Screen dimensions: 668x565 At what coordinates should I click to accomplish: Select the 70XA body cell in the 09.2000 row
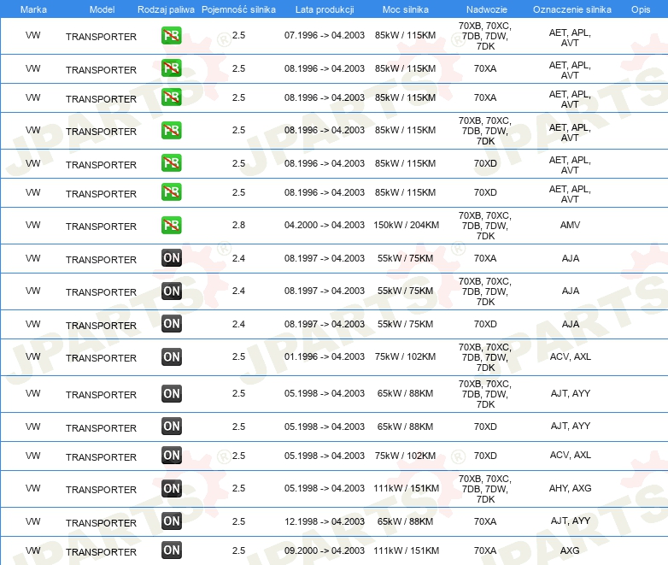coord(485,550)
